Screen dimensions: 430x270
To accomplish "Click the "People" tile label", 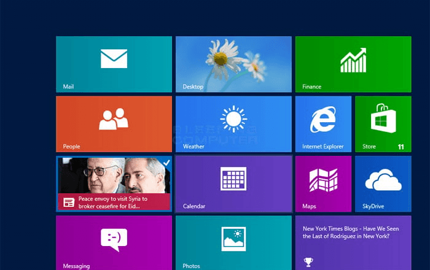I will pyautogui.click(x=72, y=147).
